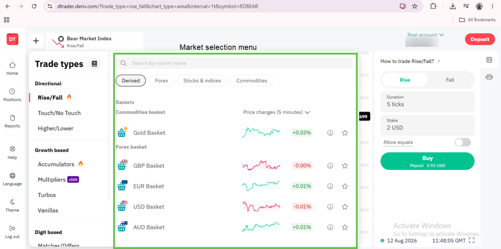Select Gold Basket market row
The image size is (501, 249).
[x=234, y=133]
